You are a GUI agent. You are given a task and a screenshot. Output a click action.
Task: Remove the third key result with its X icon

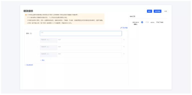(x=124, y=54)
